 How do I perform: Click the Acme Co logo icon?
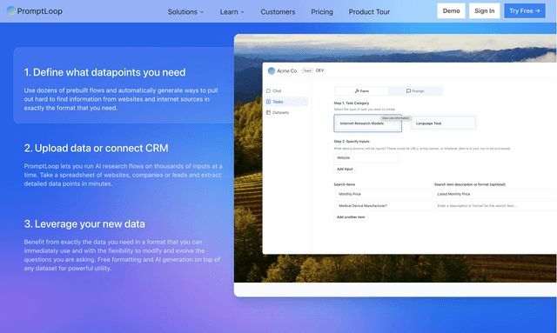(272, 70)
